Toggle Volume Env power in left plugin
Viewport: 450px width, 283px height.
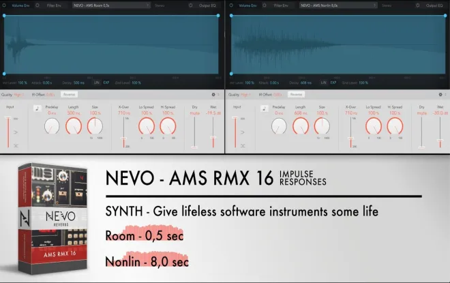pos(4,5)
